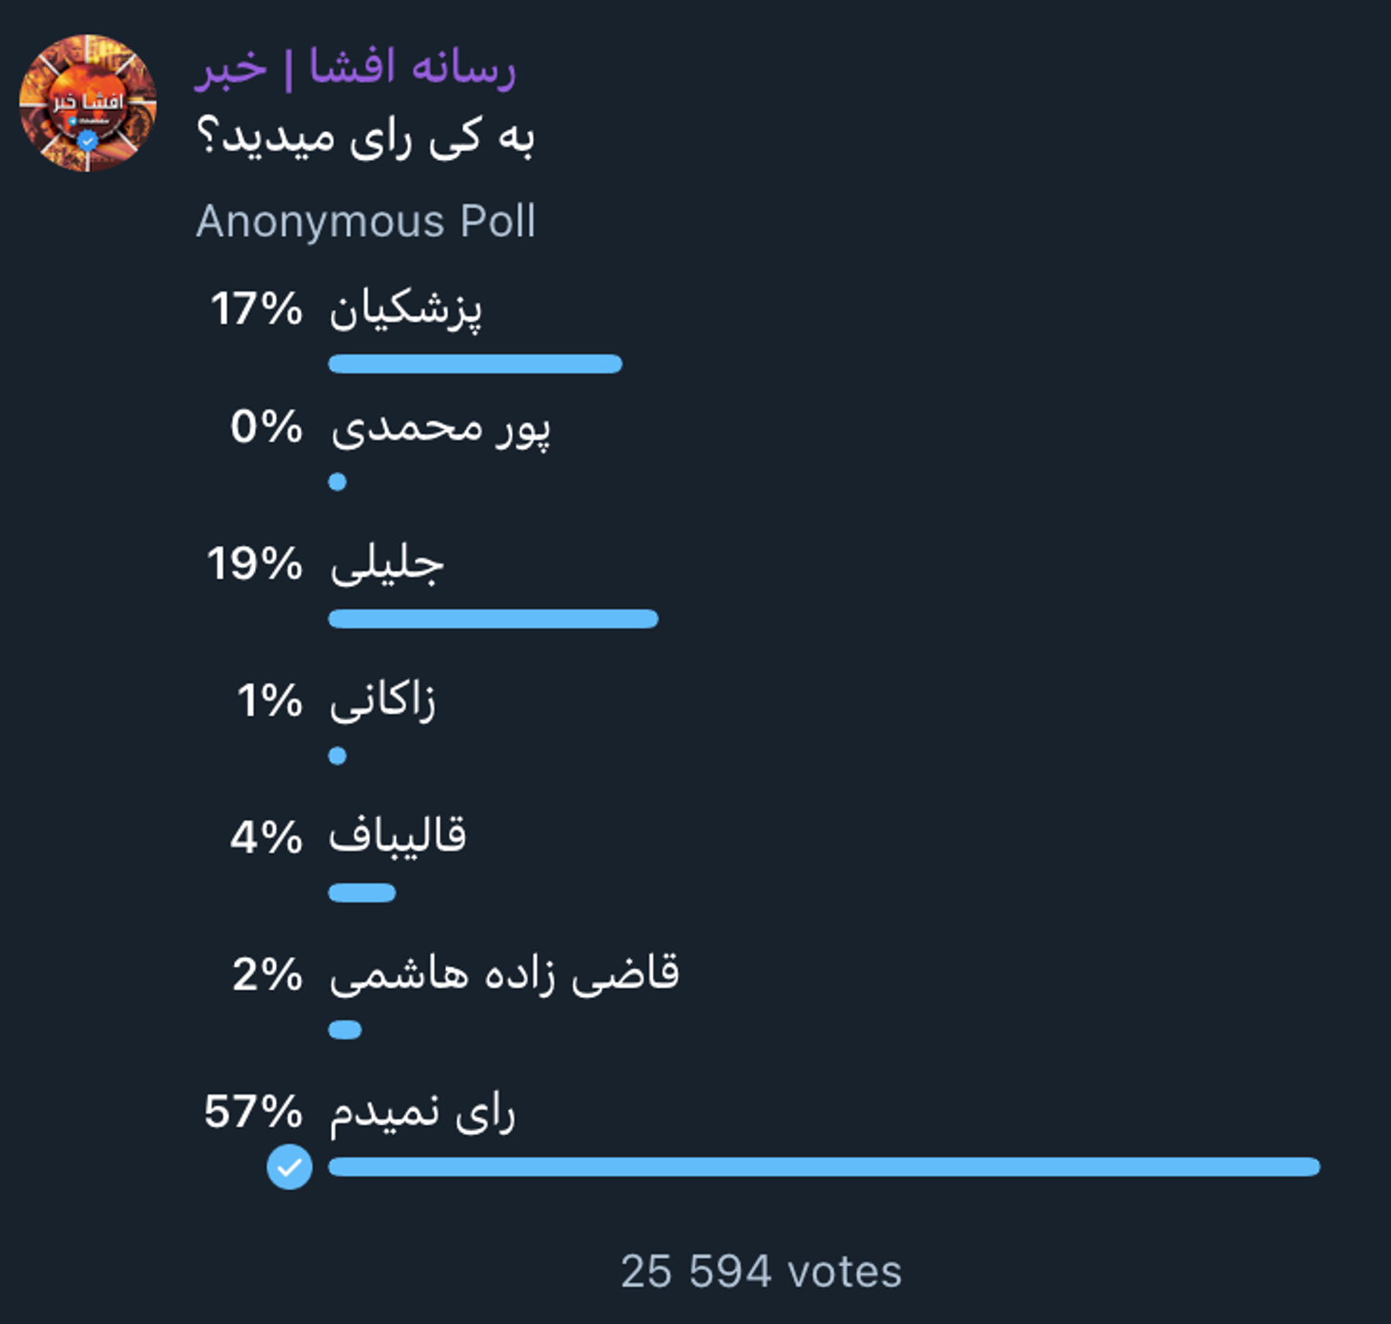Click the قالیباف 4% result bar
Viewport: 1391px width, 1324px height.
coord(362,893)
